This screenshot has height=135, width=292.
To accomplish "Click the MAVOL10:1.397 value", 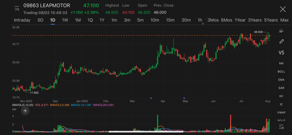I will click(x=81, y=105).
